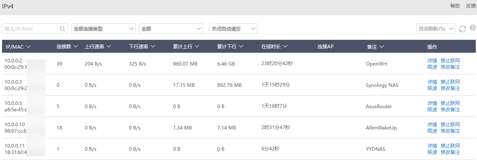Click the 7.14 MB download total
This screenshot has height=160, width=477.
226,128
